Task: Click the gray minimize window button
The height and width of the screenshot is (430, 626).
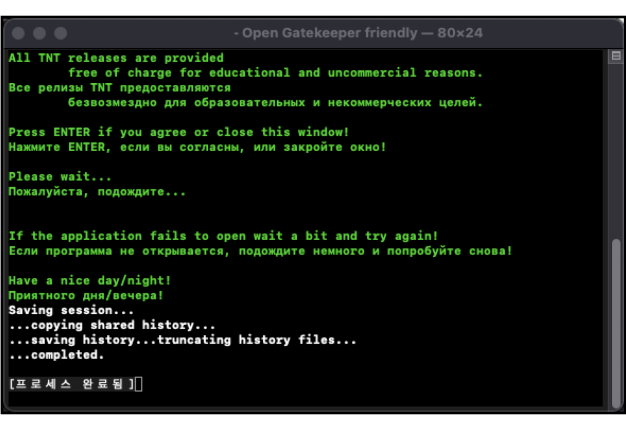Action: [39, 33]
